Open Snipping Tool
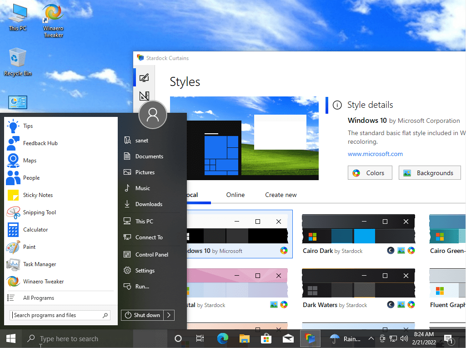The image size is (466, 348). [61, 212]
